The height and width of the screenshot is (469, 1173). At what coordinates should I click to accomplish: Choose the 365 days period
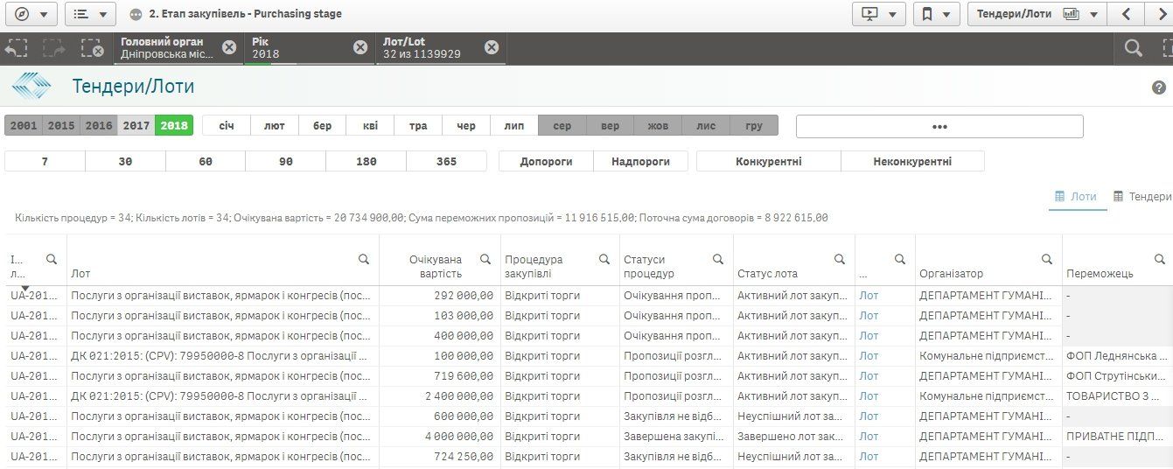pyautogui.click(x=446, y=161)
